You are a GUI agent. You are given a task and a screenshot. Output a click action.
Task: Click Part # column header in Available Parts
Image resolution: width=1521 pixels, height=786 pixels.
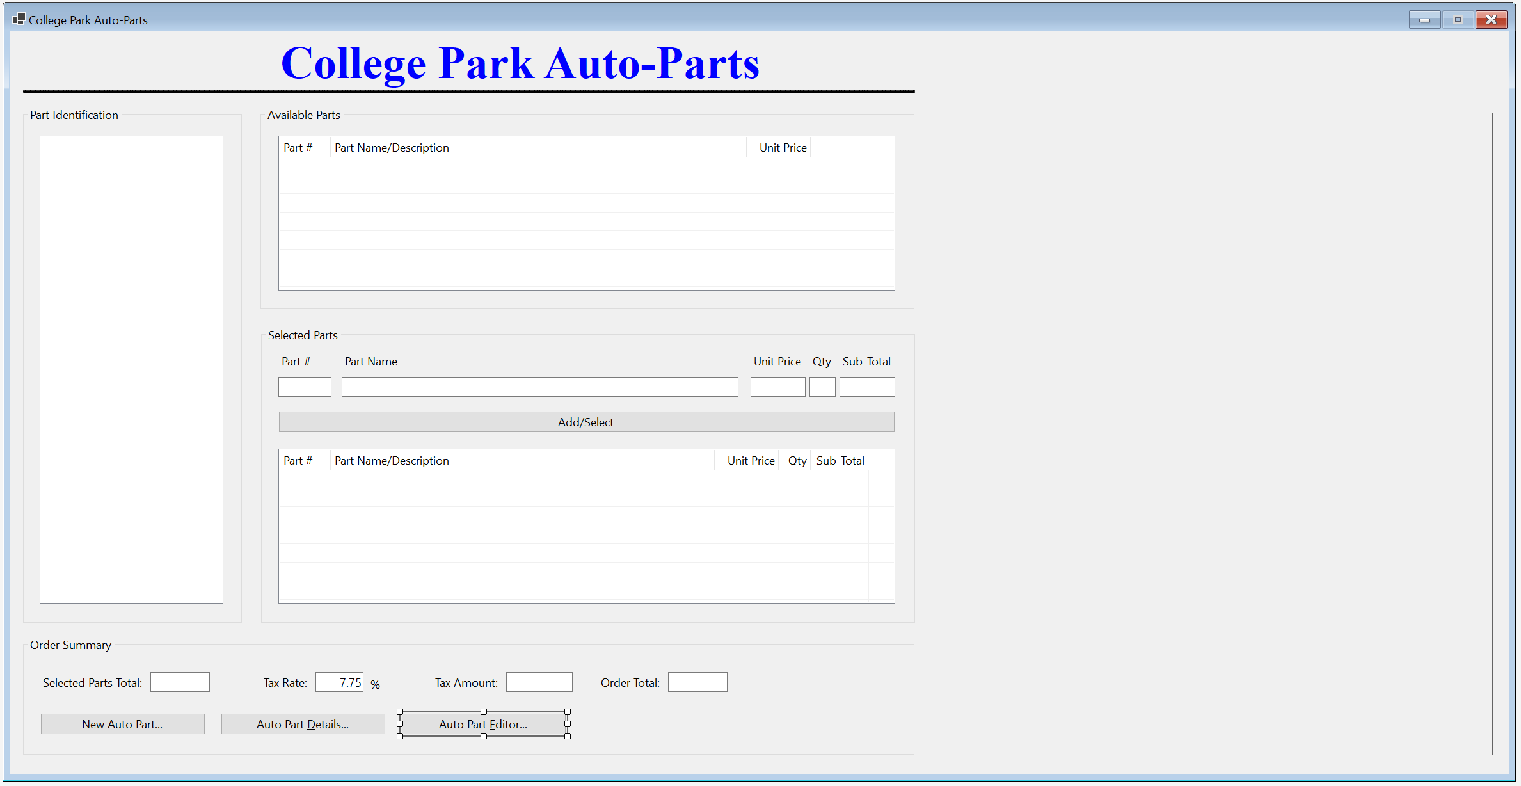pyautogui.click(x=305, y=148)
